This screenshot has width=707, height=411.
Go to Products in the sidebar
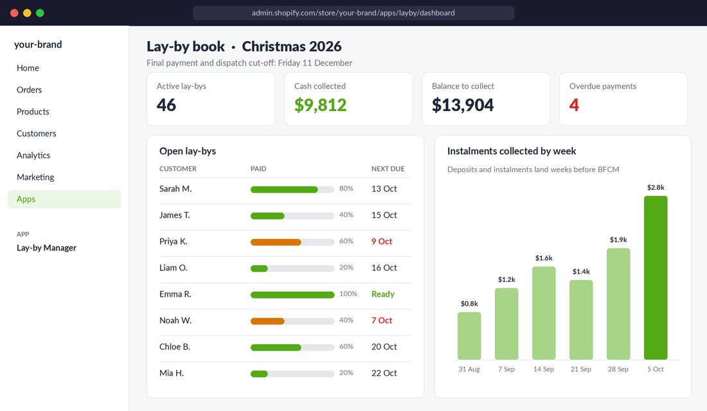[x=33, y=112]
